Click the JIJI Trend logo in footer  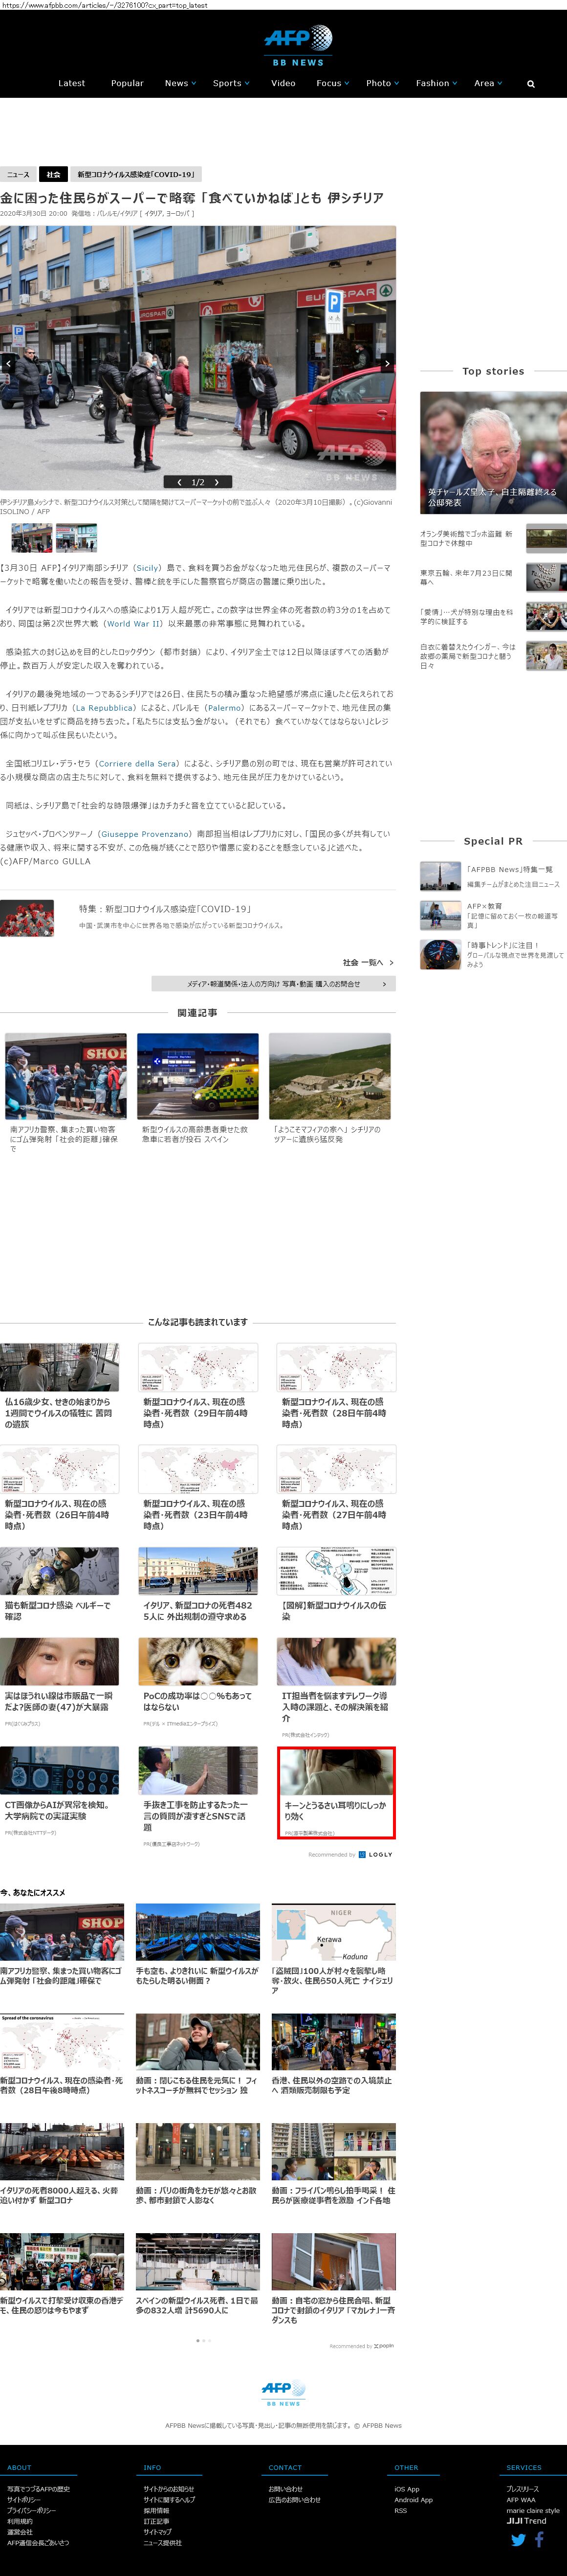[526, 2521]
